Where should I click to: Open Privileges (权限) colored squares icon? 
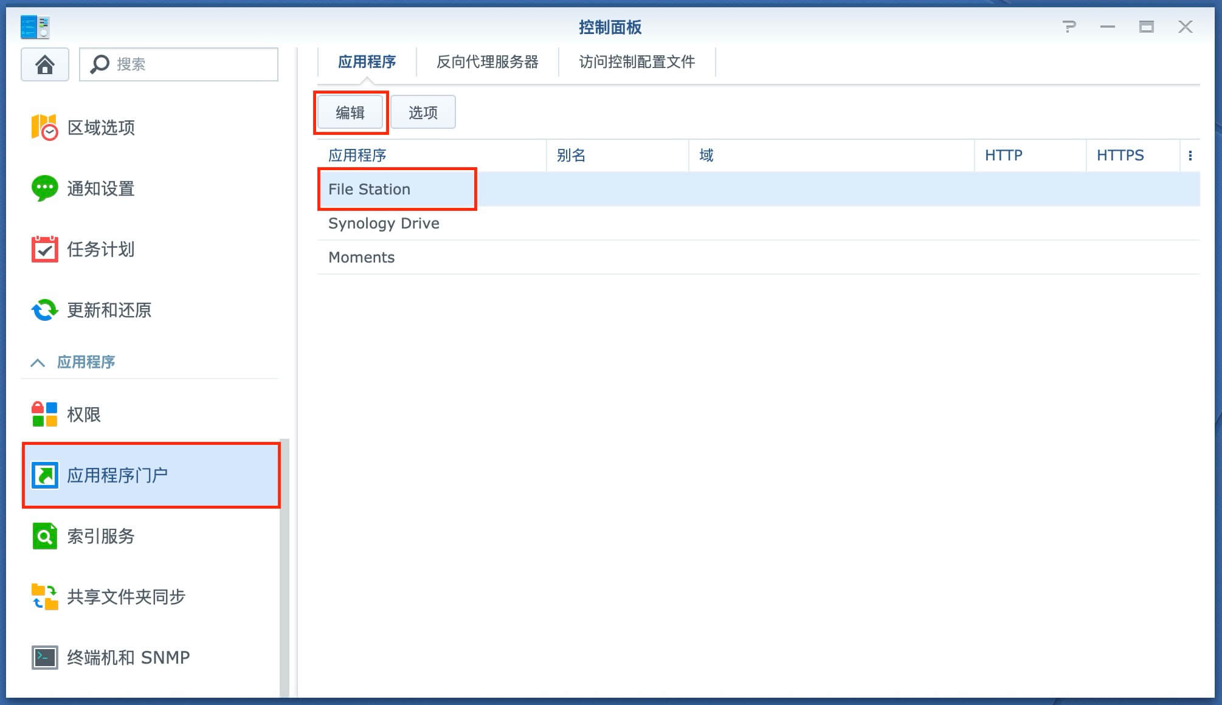44,414
